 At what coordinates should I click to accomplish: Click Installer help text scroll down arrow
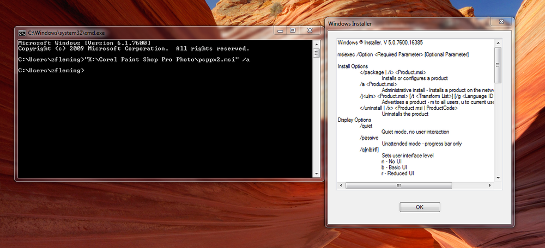point(498,178)
